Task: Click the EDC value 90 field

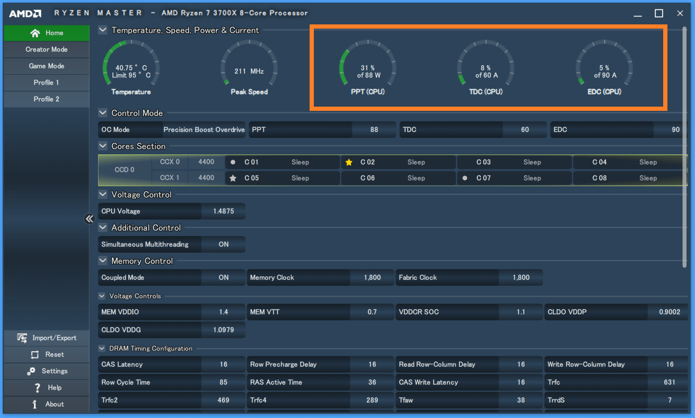Action: tap(671, 129)
